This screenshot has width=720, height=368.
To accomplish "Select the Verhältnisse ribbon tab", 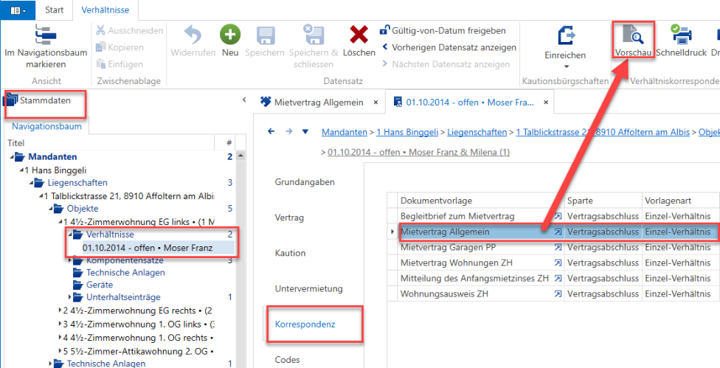I will 105,10.
